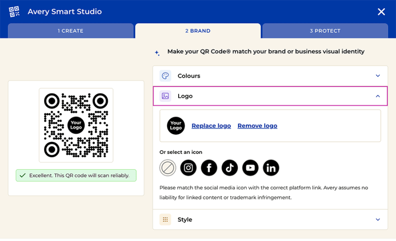Screen dimensions: 396x241
Task: Select the no-icon option
Action: click(168, 168)
